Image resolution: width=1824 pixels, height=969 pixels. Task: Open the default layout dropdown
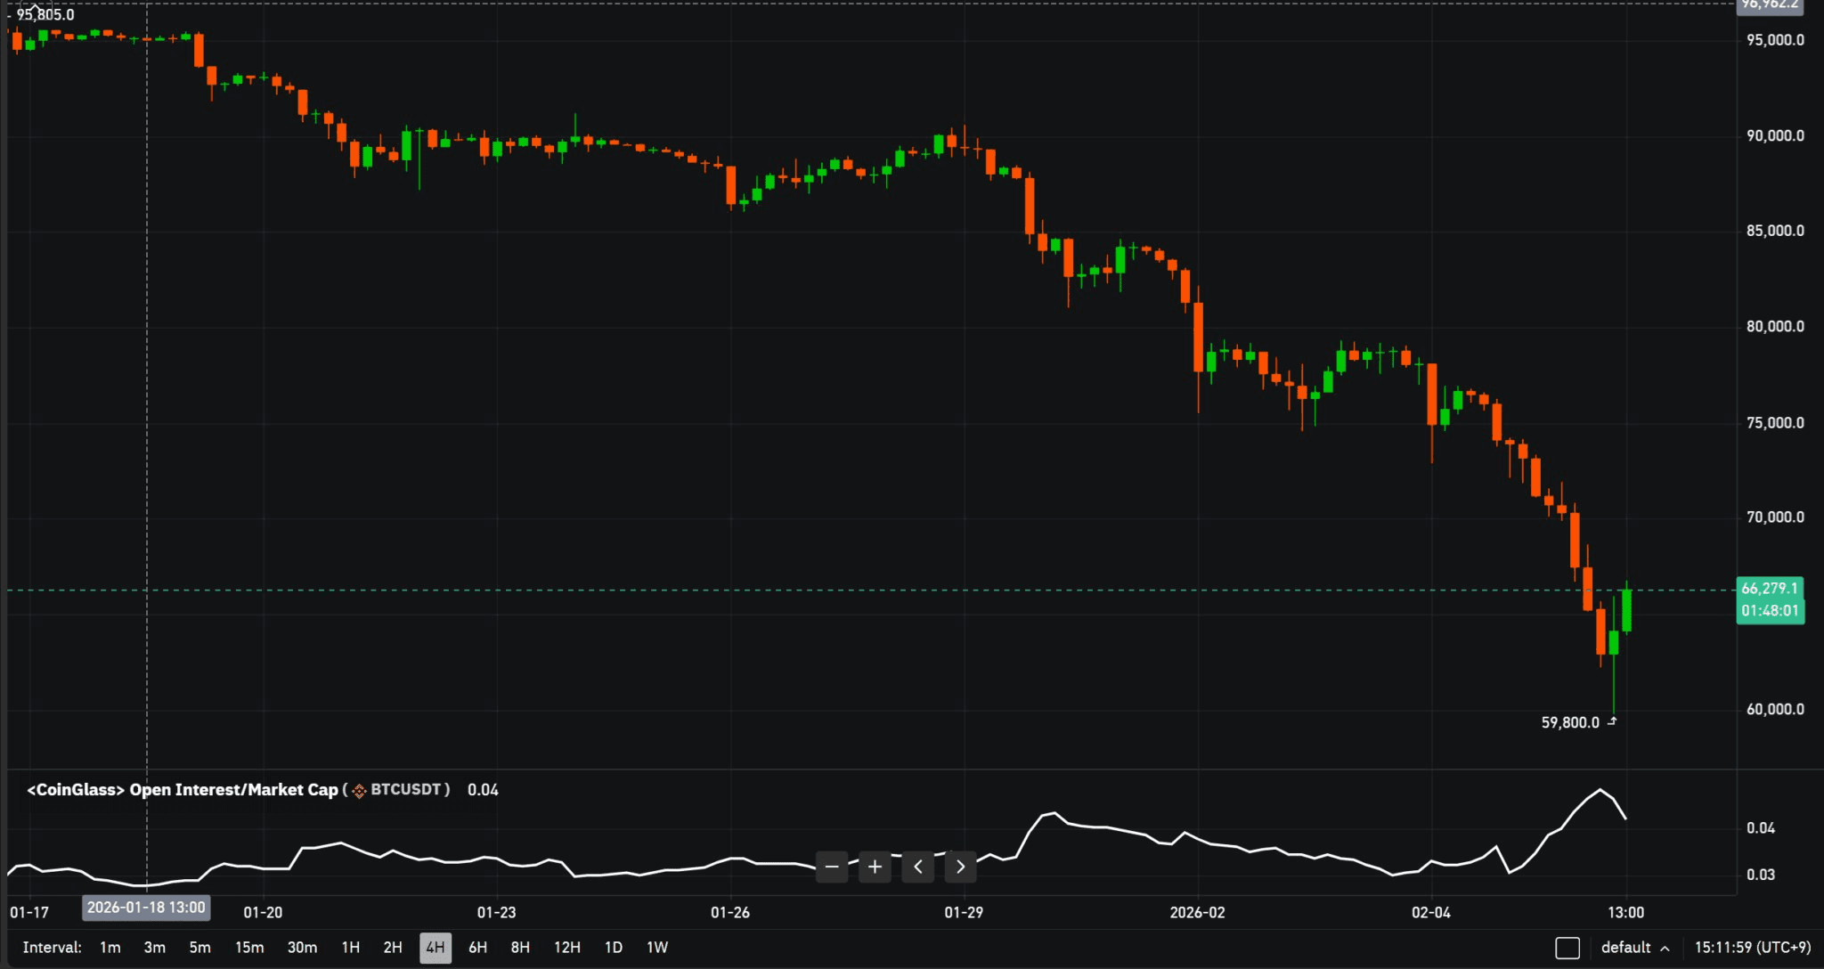point(1634,948)
